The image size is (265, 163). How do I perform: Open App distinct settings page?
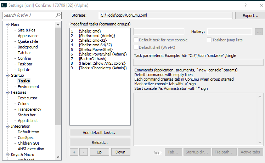tap(28, 121)
